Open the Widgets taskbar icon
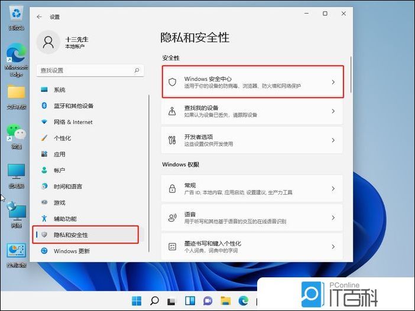Viewport: 415px width, 311px height. [190, 301]
